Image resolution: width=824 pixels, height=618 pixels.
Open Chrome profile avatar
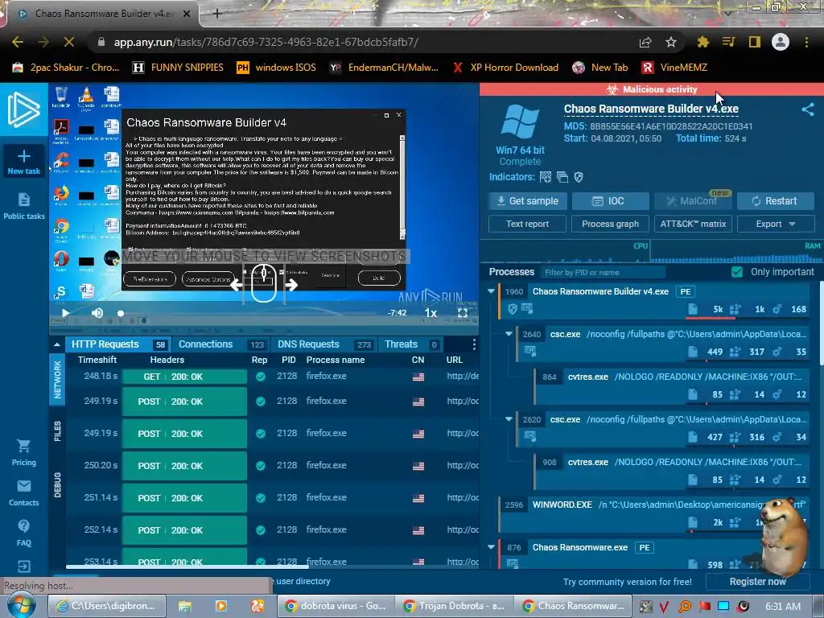pyautogui.click(x=781, y=42)
